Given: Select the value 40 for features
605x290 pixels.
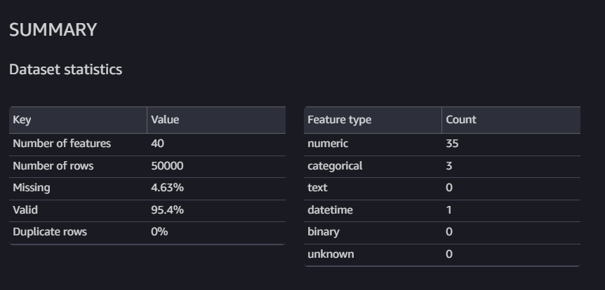Looking at the screenshot, I should click(157, 144).
